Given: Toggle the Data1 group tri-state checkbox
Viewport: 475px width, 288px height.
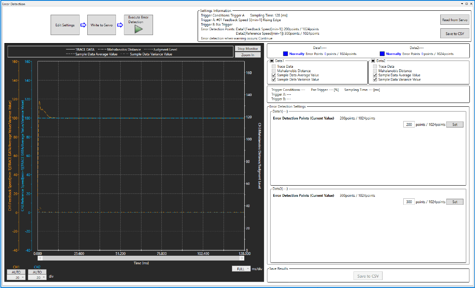Looking at the screenshot, I should (271, 61).
